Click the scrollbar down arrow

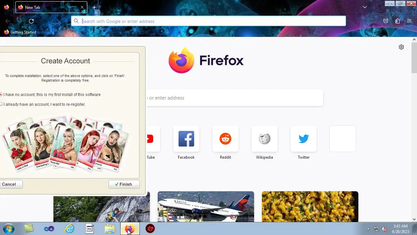[x=414, y=219]
